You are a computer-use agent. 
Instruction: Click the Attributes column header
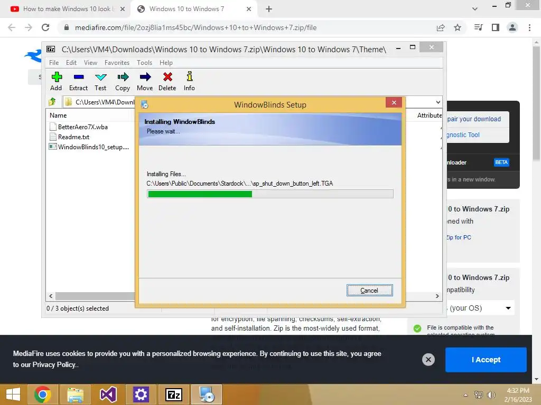point(429,115)
